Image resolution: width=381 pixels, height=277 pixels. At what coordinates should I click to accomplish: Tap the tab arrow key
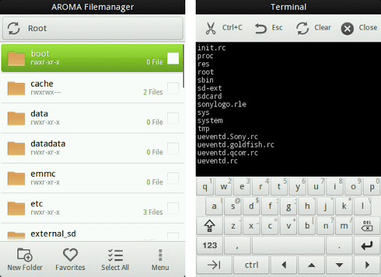pos(214,265)
